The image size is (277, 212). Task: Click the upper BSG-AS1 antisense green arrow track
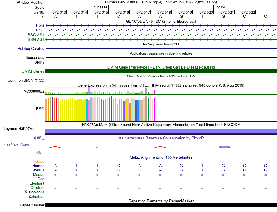click(x=161, y=35)
